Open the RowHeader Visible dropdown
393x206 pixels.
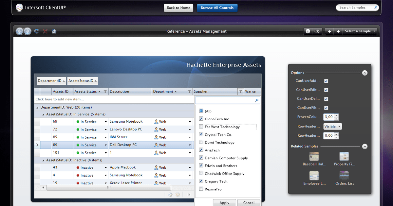click(332, 126)
